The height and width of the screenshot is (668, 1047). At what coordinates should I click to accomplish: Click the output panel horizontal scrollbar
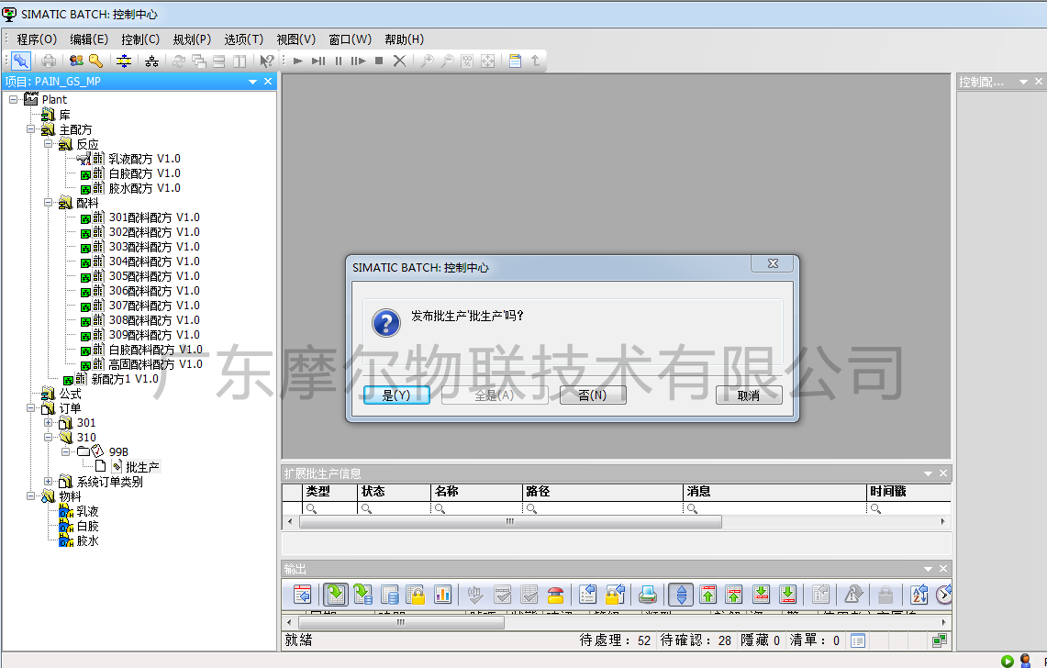(x=401, y=622)
